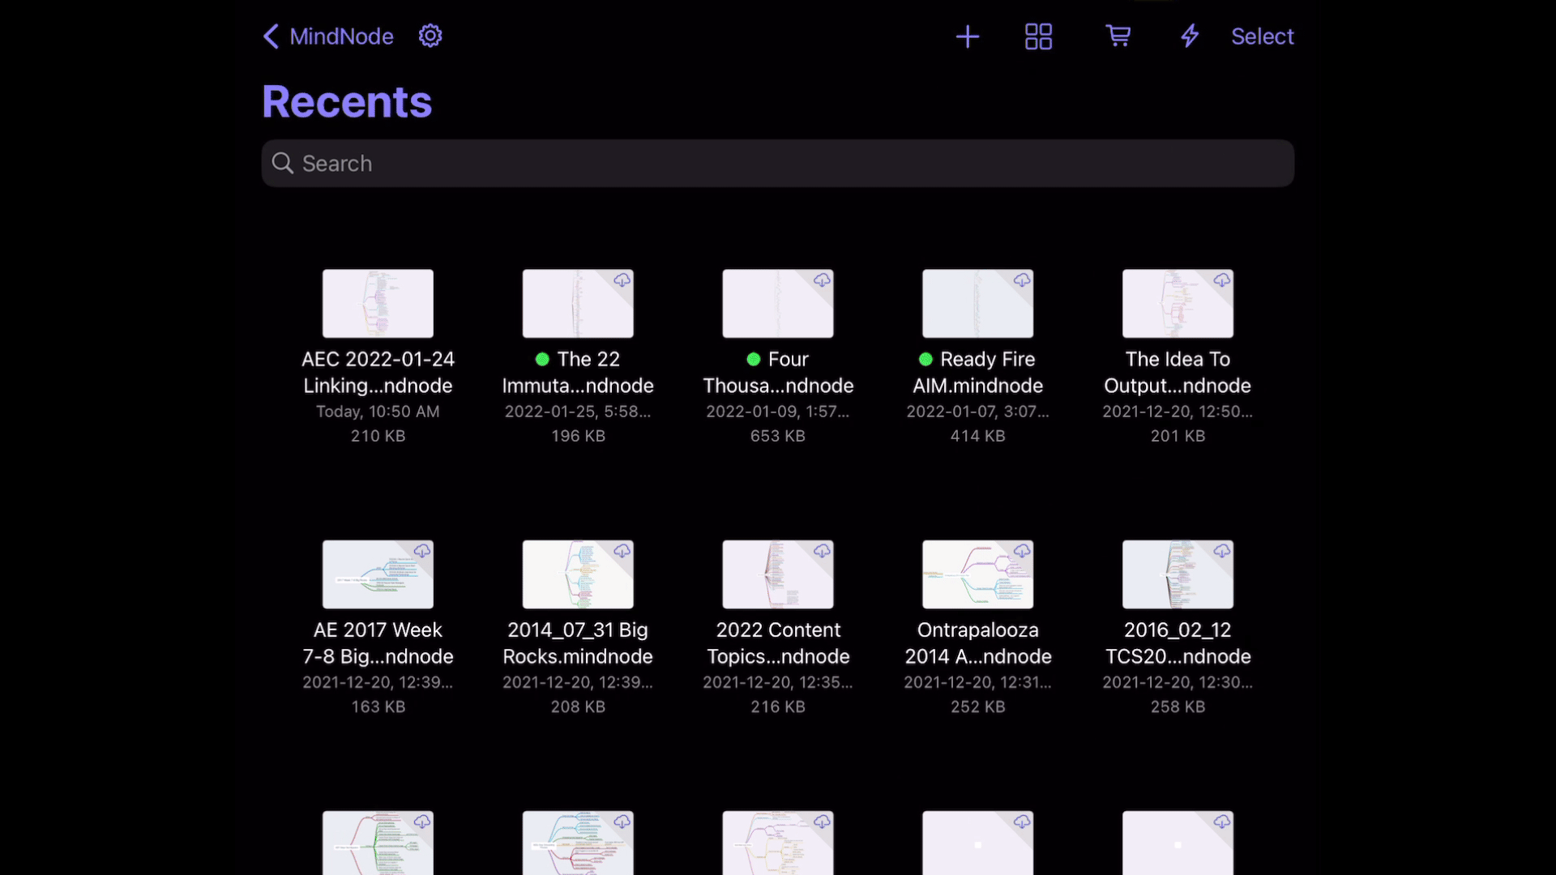Screen dimensions: 1556x875
Task: Switch view mode with grid icon
Action: pos(1039,36)
